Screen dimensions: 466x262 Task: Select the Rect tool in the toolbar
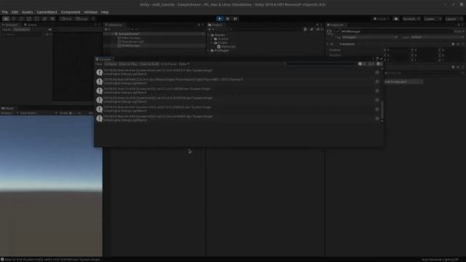coord(37,19)
